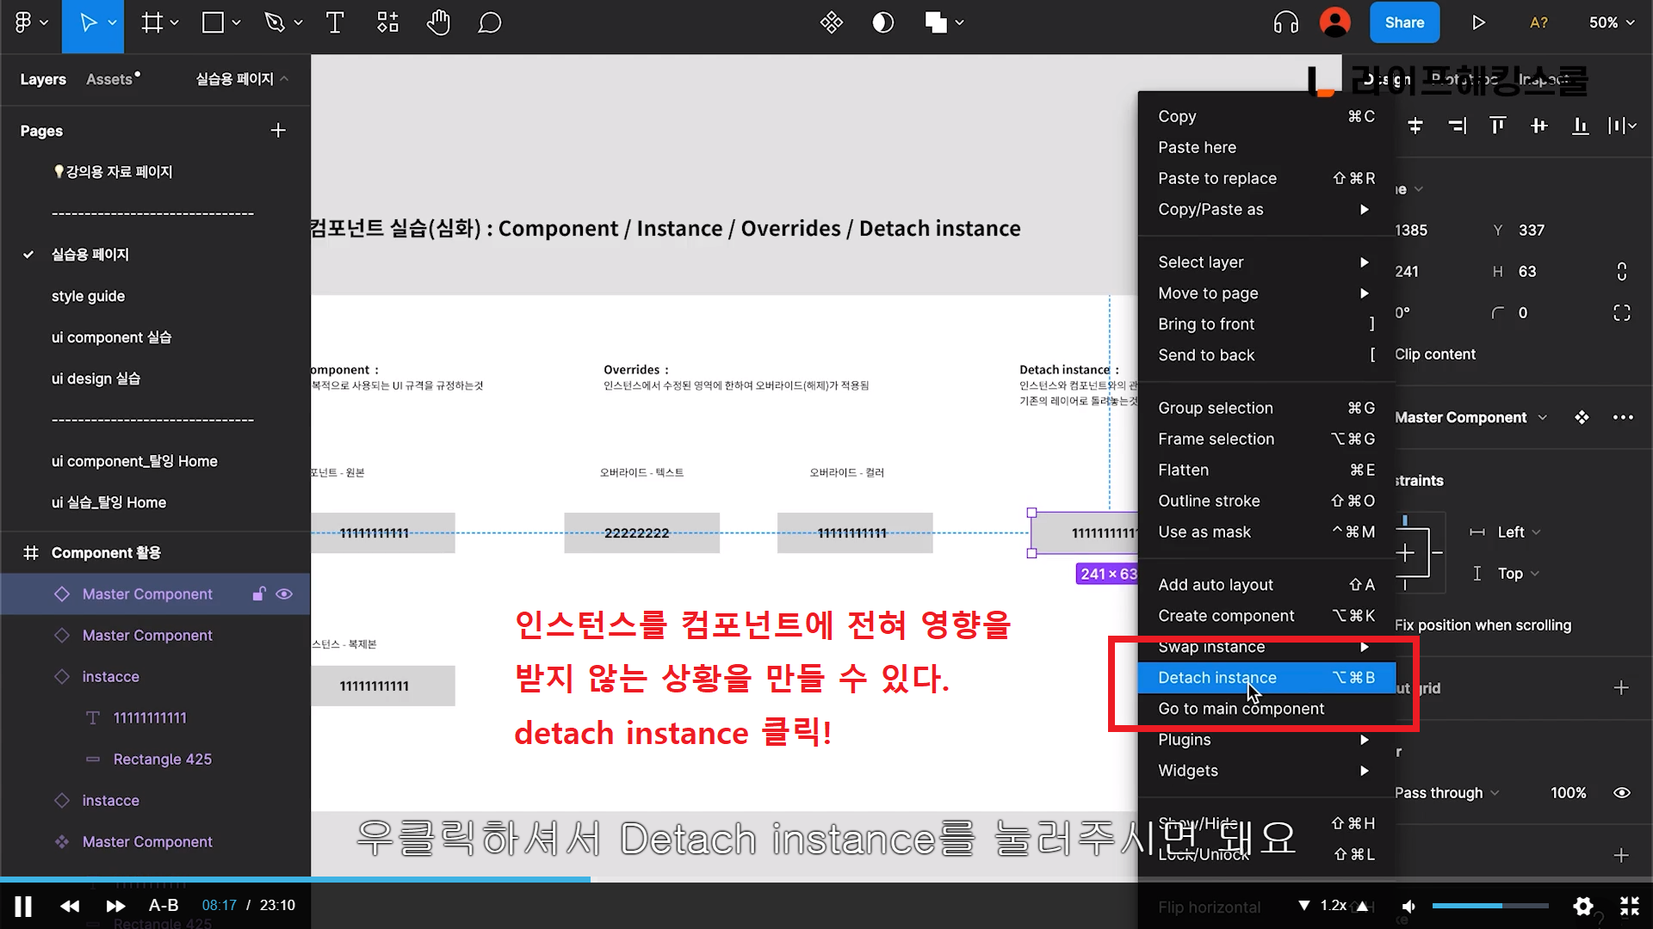The image size is (1653, 929).
Task: Open the Resources components tool
Action: click(387, 23)
